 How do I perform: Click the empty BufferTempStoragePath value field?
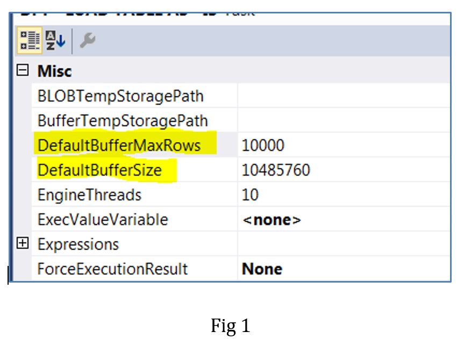[x=343, y=121]
